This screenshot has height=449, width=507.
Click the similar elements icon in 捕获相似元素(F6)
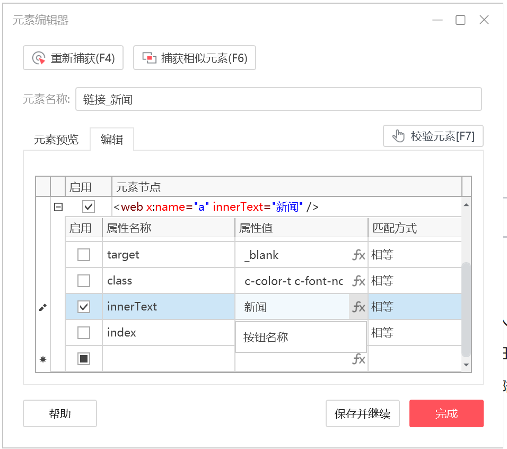click(x=150, y=58)
